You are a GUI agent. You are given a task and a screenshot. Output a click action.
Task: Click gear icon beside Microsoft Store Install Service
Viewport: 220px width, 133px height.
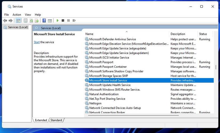(x=87, y=80)
